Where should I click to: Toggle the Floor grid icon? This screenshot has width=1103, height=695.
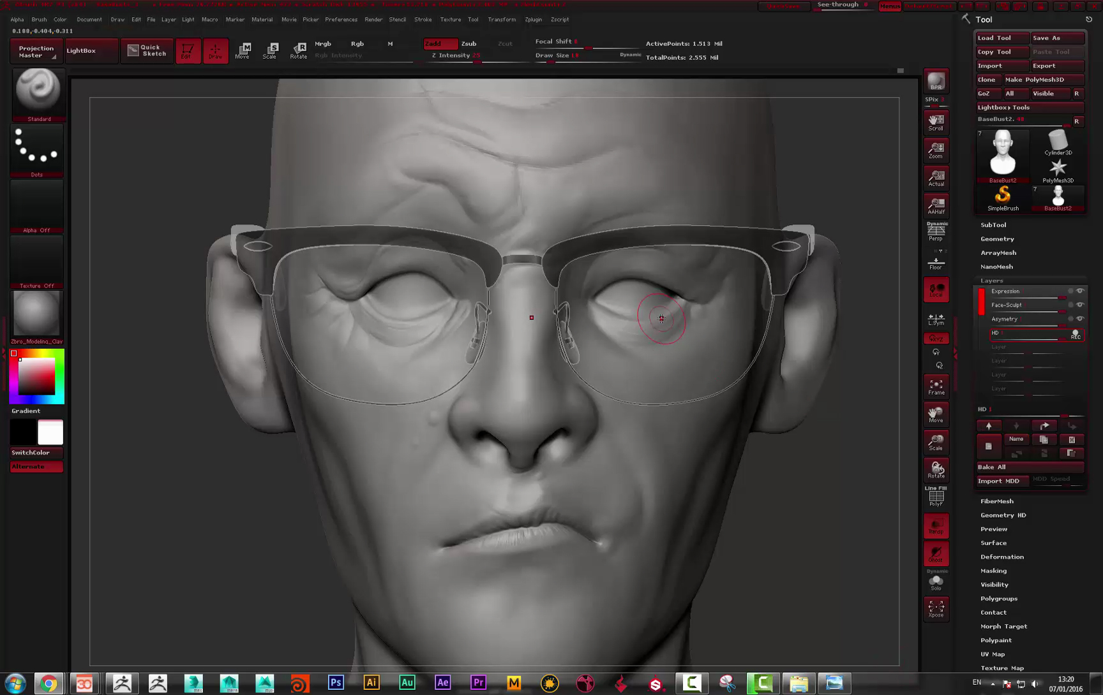(936, 262)
